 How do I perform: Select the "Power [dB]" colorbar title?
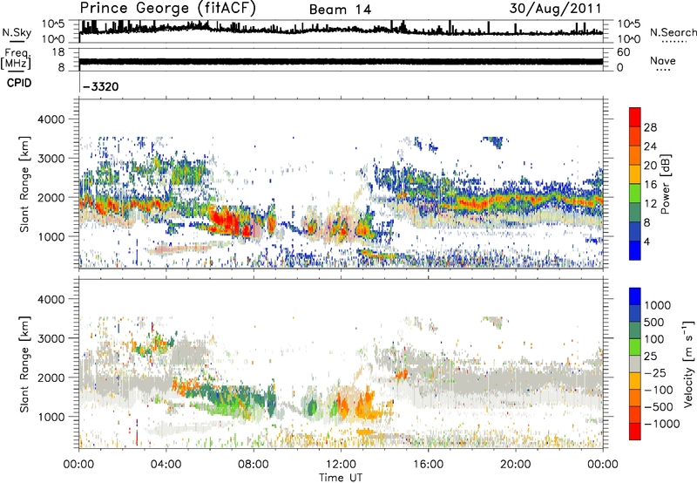pyautogui.click(x=666, y=184)
